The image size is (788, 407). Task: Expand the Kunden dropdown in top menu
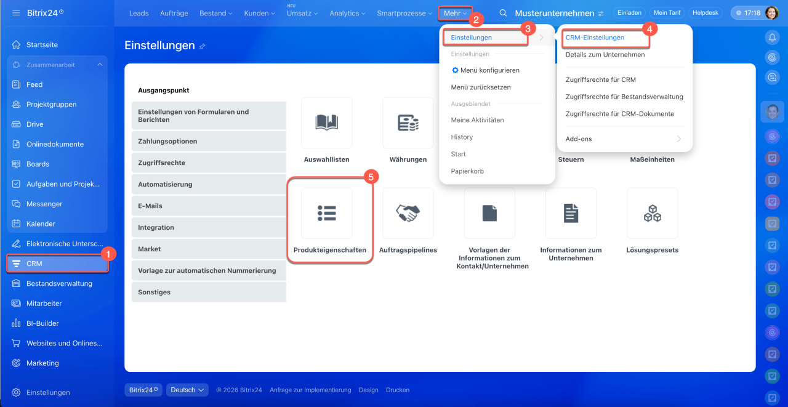pos(259,13)
